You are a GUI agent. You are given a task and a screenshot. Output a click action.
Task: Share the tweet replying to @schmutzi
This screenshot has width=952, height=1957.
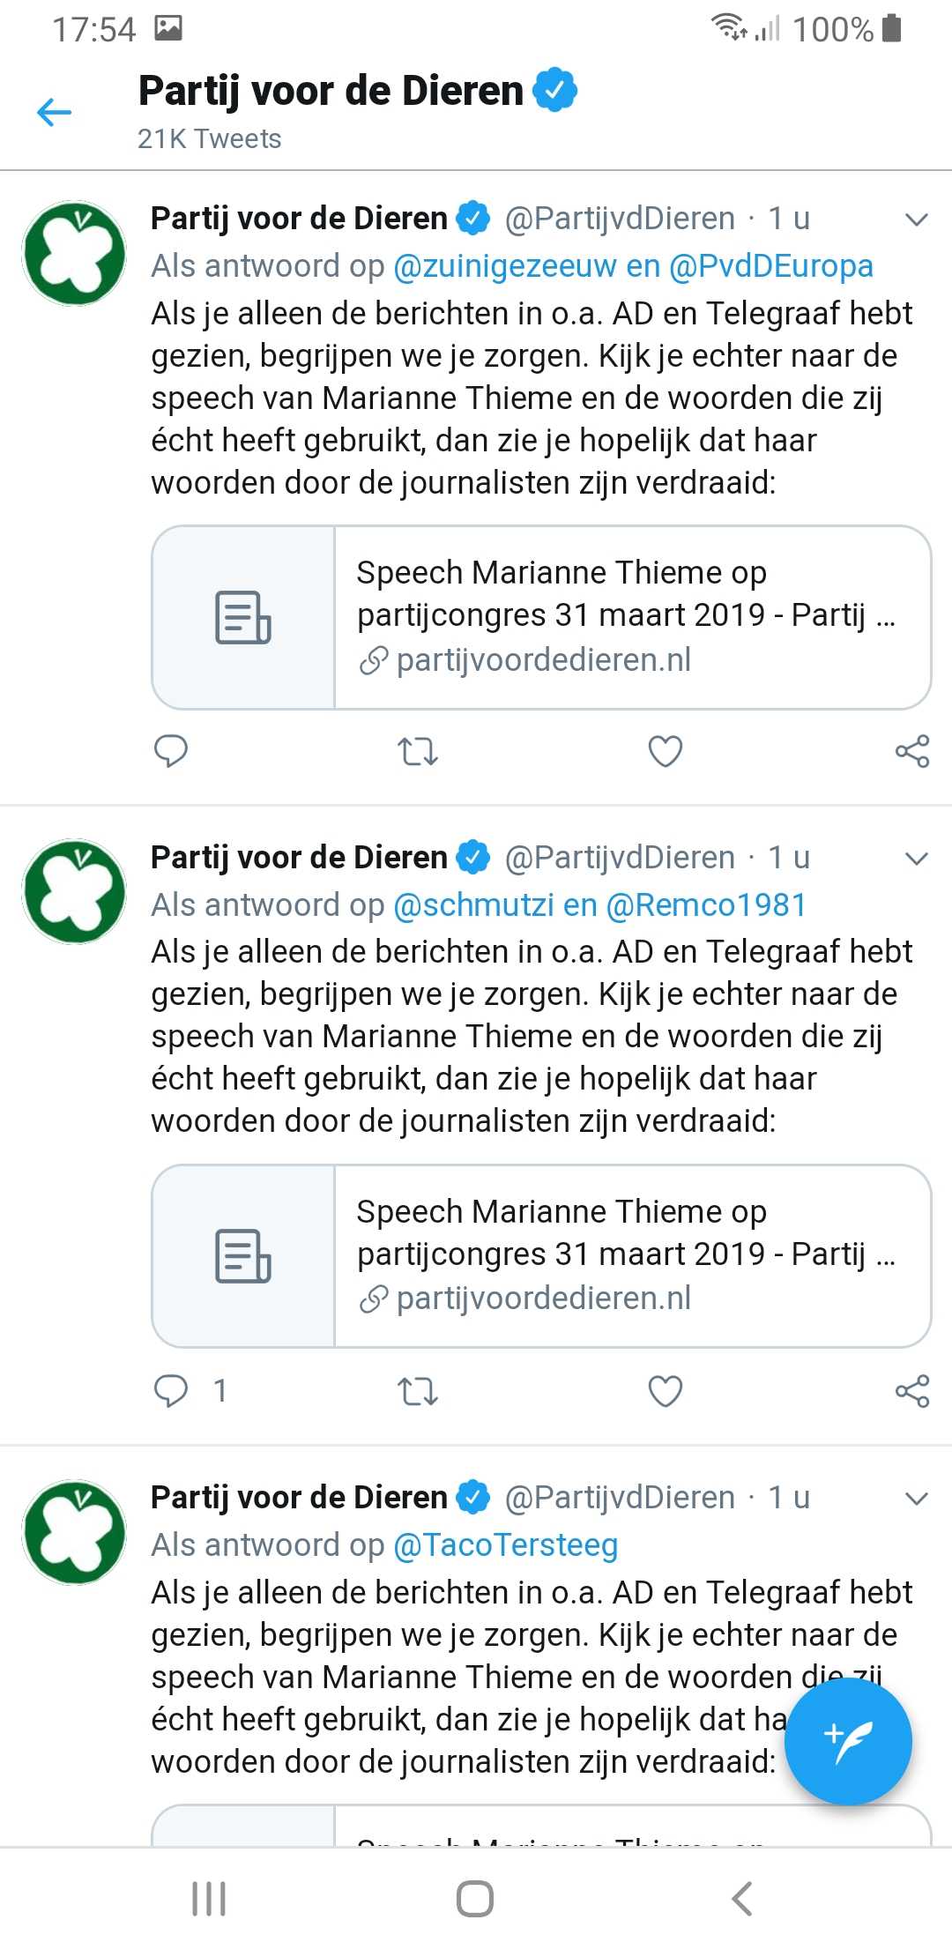pos(912,1391)
